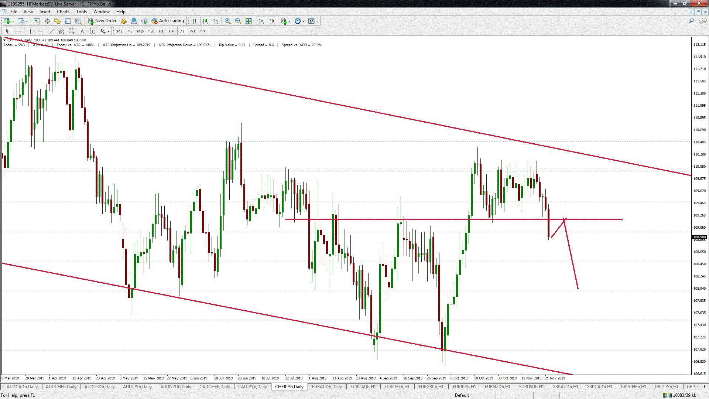Select the Crosshair tool
Image resolution: width=709 pixels, height=399 pixels.
tap(18, 31)
